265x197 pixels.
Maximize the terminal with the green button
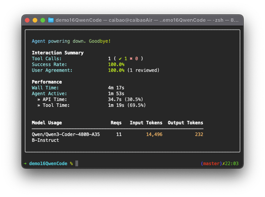(43, 20)
